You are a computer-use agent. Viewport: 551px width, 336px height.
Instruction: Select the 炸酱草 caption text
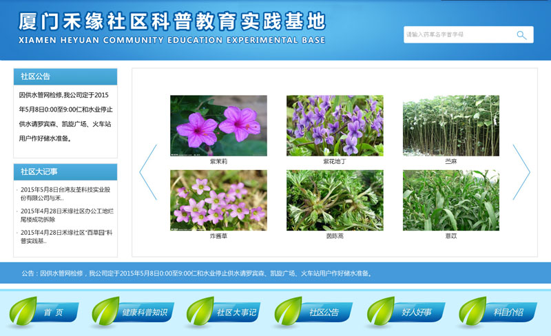click(218, 236)
